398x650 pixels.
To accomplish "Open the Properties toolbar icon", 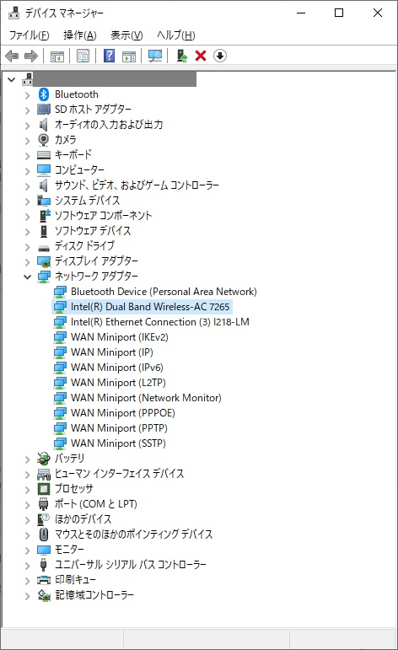I will pyautogui.click(x=83, y=56).
